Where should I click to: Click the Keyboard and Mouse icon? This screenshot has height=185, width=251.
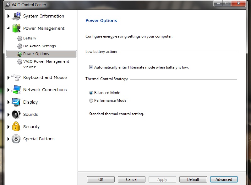16,78
